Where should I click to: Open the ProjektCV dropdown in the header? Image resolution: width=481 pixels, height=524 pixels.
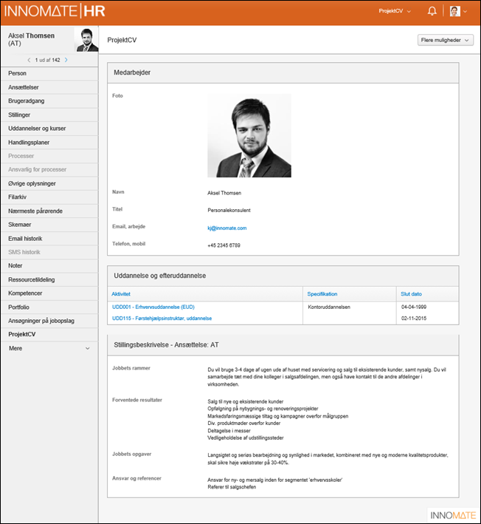pos(394,11)
